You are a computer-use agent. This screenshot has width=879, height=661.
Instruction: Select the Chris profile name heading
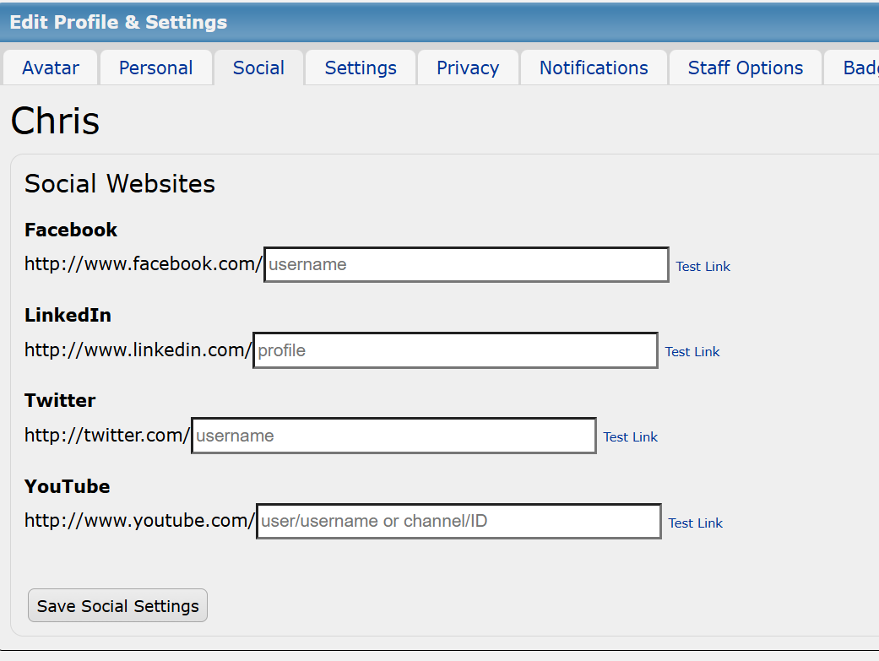pyautogui.click(x=55, y=121)
